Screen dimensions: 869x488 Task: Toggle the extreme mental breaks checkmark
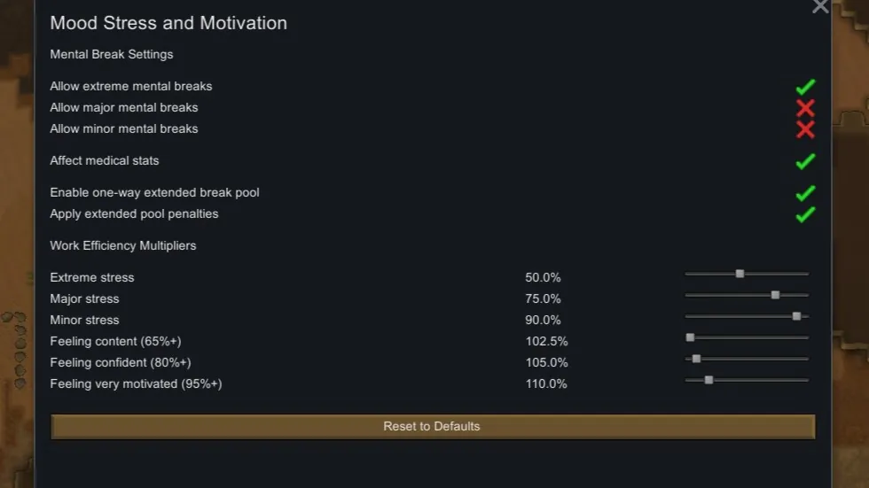tap(805, 87)
